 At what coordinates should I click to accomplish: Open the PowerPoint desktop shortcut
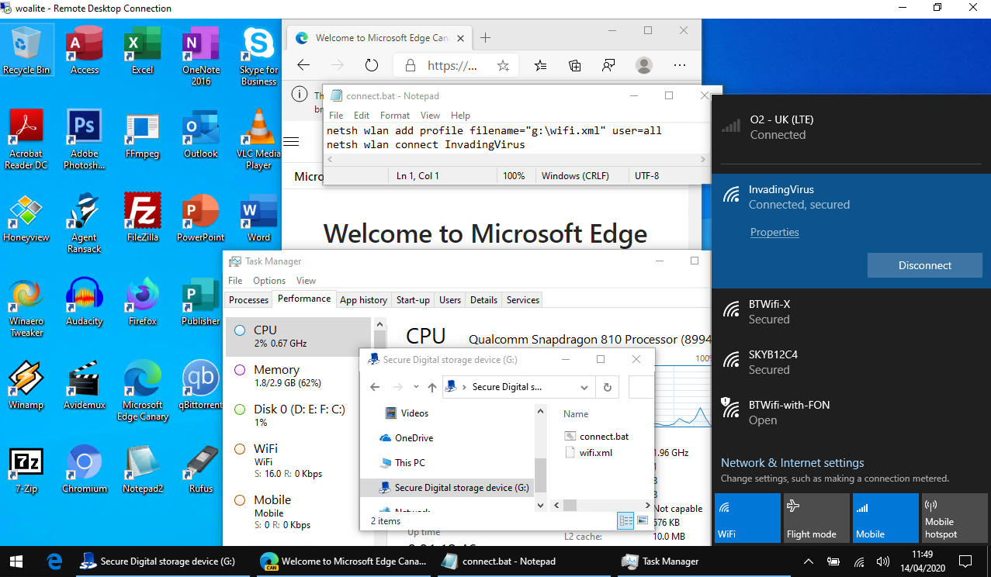(x=201, y=218)
